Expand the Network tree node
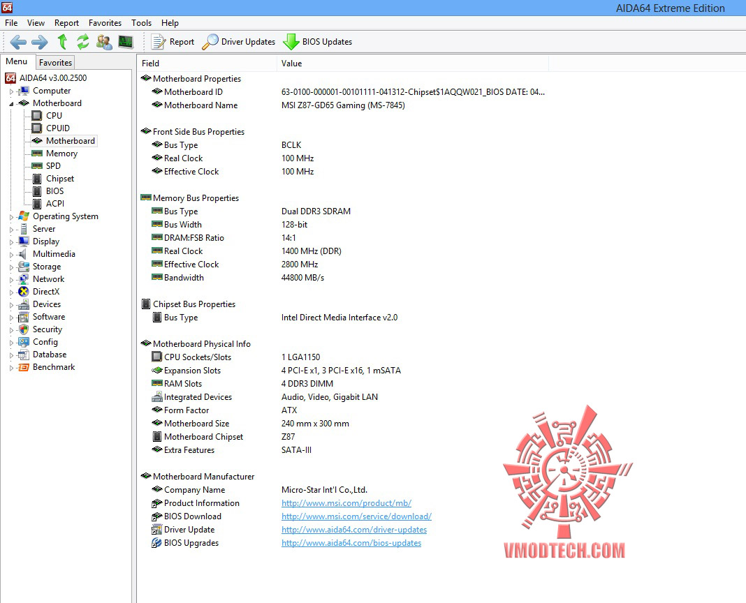Screen dimensions: 746x603 click(x=11, y=280)
